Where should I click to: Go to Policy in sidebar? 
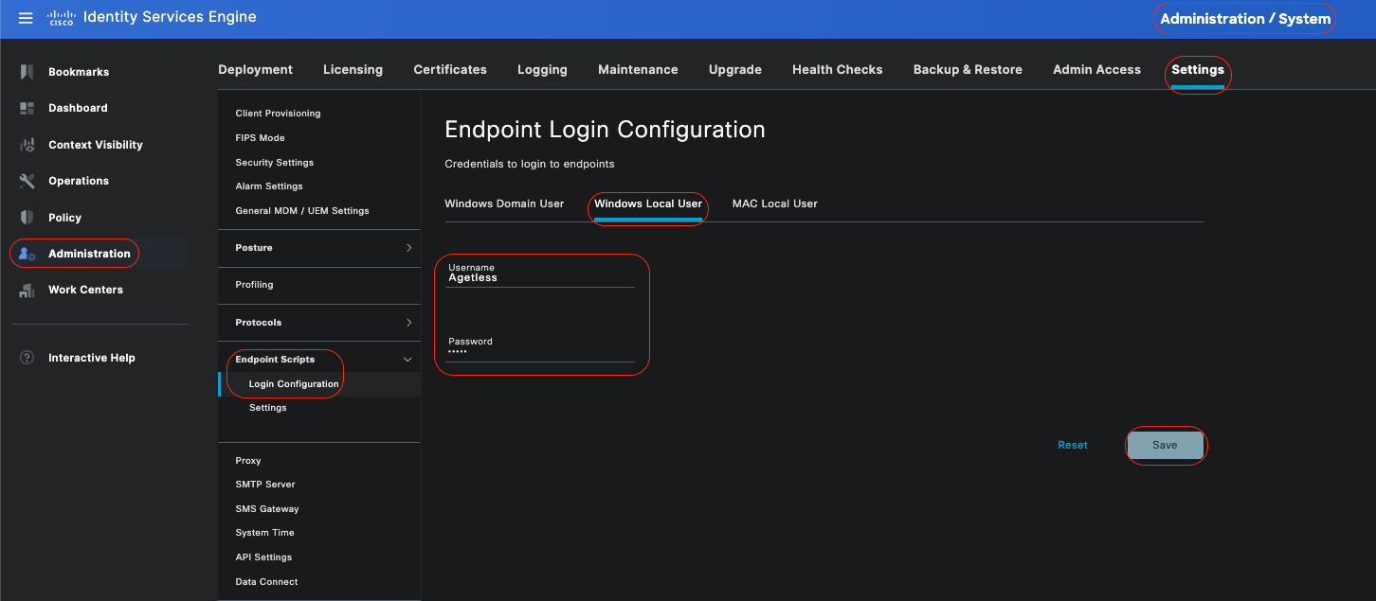pyautogui.click(x=64, y=218)
